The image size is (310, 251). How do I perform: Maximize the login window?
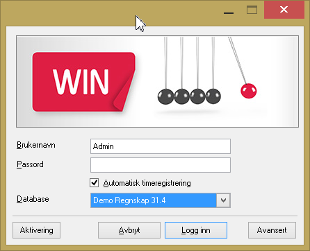point(252,10)
